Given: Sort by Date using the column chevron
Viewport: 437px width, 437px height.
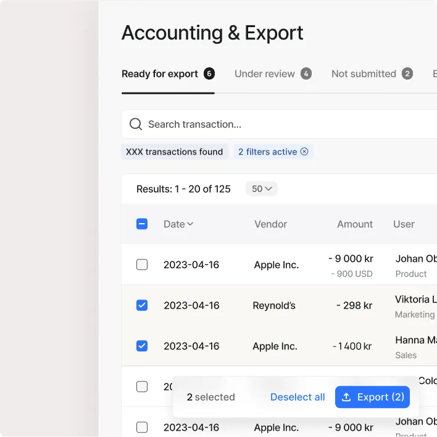Looking at the screenshot, I should 190,224.
